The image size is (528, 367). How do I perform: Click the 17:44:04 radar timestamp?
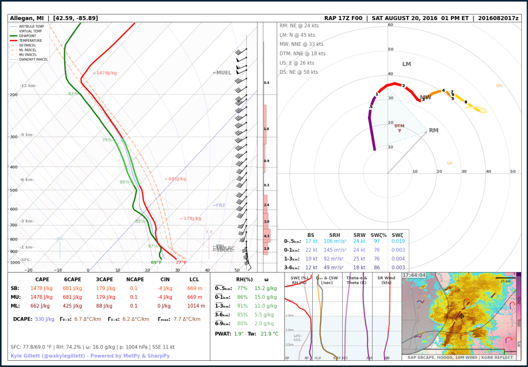tap(414, 276)
